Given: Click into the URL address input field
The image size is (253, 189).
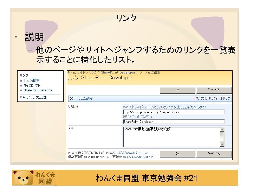Looking at the screenshot, I should [x=174, y=112].
